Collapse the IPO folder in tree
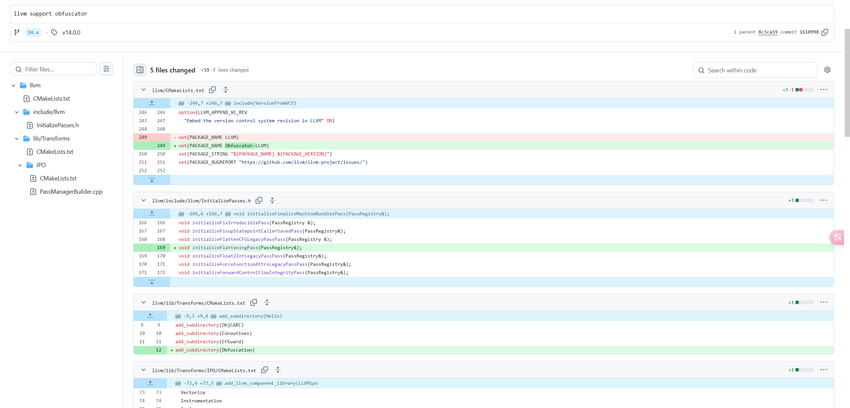Viewport: 850px width, 408px height. pyautogui.click(x=20, y=165)
